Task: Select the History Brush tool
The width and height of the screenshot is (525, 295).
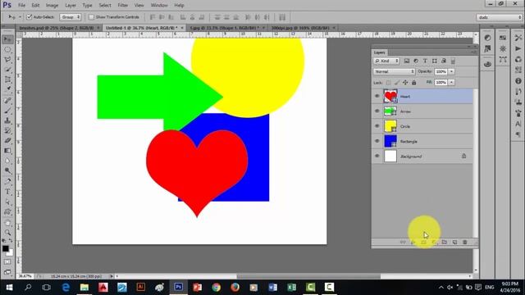Action: click(x=7, y=130)
